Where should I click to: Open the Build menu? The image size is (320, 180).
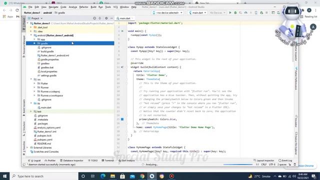(x=93, y=7)
